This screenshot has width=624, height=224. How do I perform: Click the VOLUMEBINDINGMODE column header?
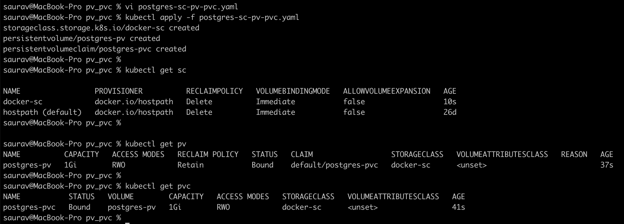[x=293, y=91]
